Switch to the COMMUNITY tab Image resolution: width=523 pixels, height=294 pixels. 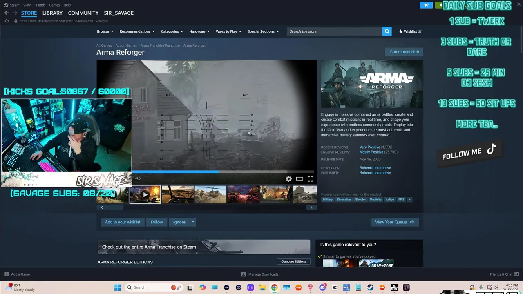pyautogui.click(x=83, y=13)
